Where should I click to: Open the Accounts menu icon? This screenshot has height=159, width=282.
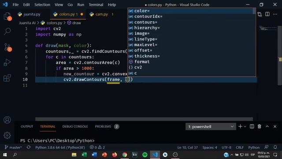[x=7, y=120]
